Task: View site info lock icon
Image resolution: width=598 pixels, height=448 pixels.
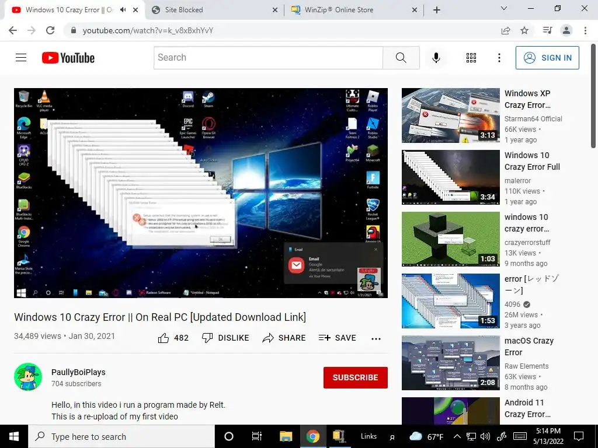Action: (x=74, y=30)
